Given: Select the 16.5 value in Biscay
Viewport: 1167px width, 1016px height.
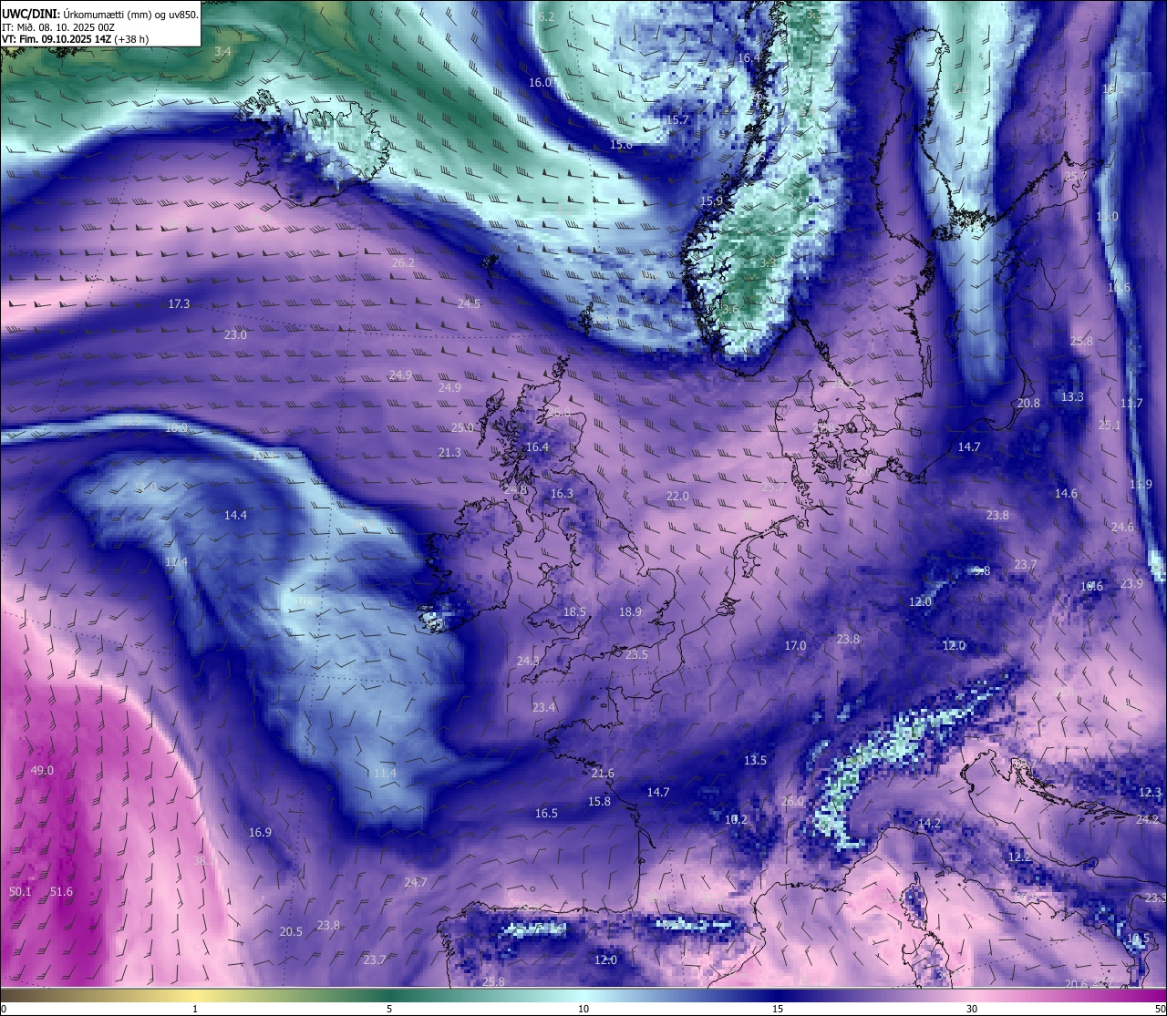Looking at the screenshot, I should pos(546,813).
